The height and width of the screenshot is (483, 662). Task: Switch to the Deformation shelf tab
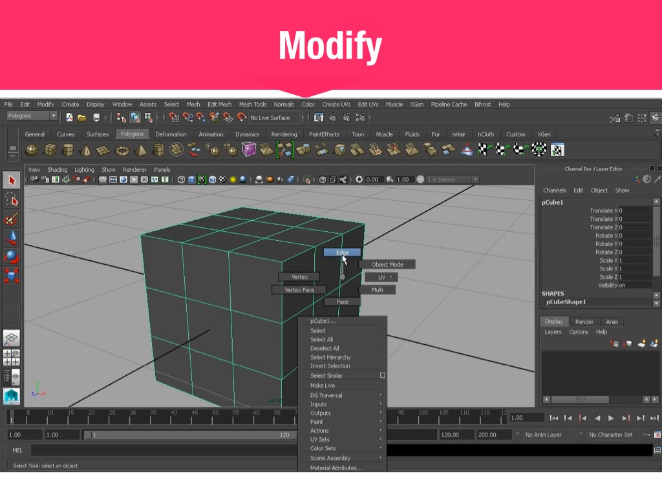(x=171, y=134)
